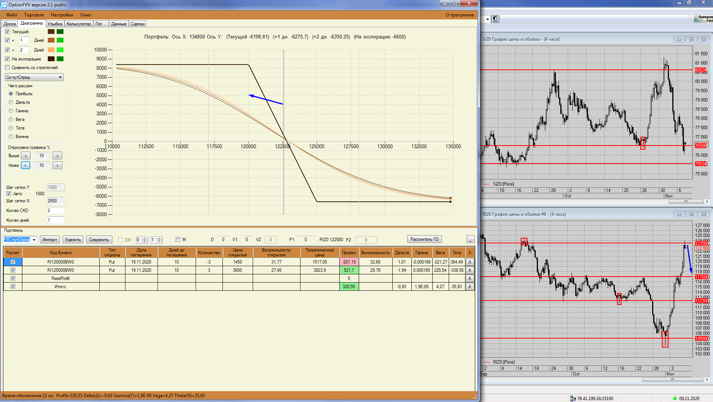Enable the M checkbox
The image size is (713, 402).
pyautogui.click(x=178, y=240)
